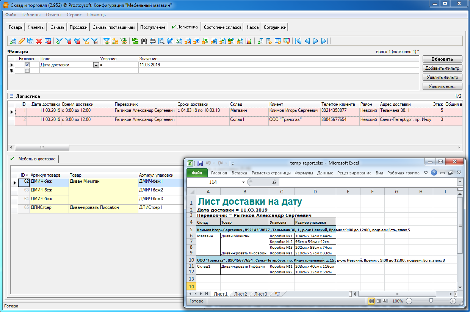Switch Excel to Page Layout view button

[378, 301]
